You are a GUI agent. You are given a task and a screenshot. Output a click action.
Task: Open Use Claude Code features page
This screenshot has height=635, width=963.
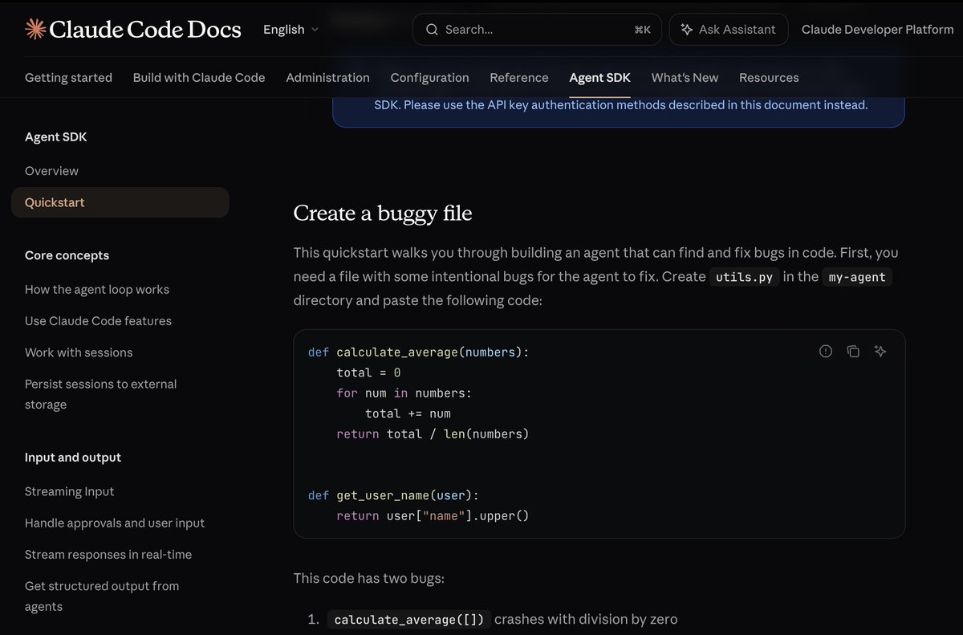click(x=98, y=321)
